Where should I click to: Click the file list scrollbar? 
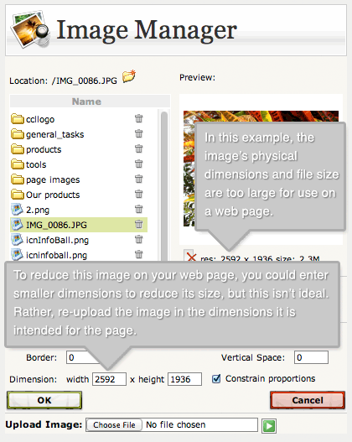(x=164, y=186)
